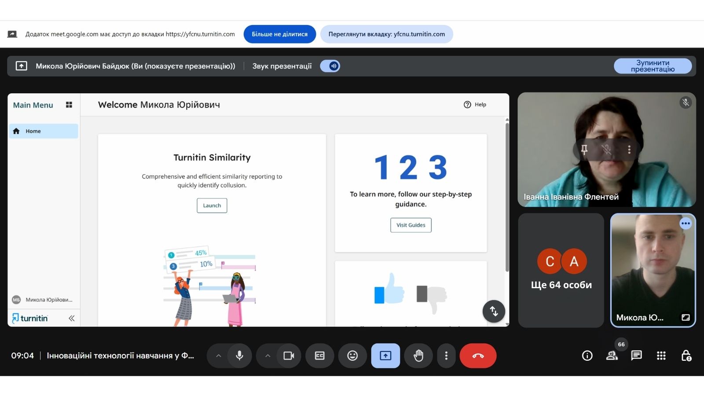
Task: Leave the call with red hang-up button
Action: [x=478, y=356]
